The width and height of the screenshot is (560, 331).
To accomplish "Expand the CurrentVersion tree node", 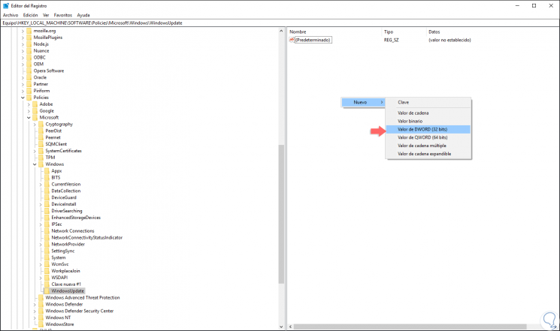I will 41,185.
